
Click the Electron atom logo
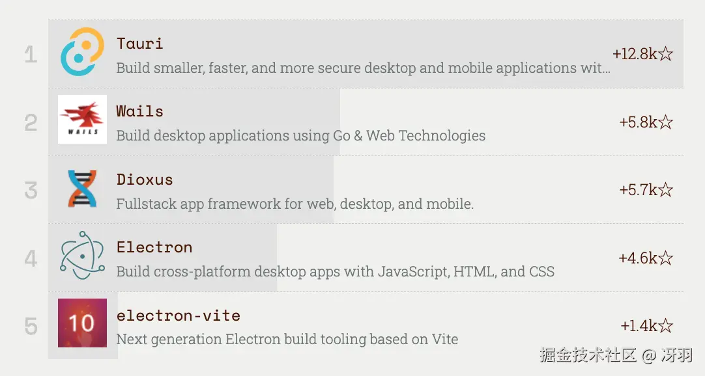coord(82,256)
